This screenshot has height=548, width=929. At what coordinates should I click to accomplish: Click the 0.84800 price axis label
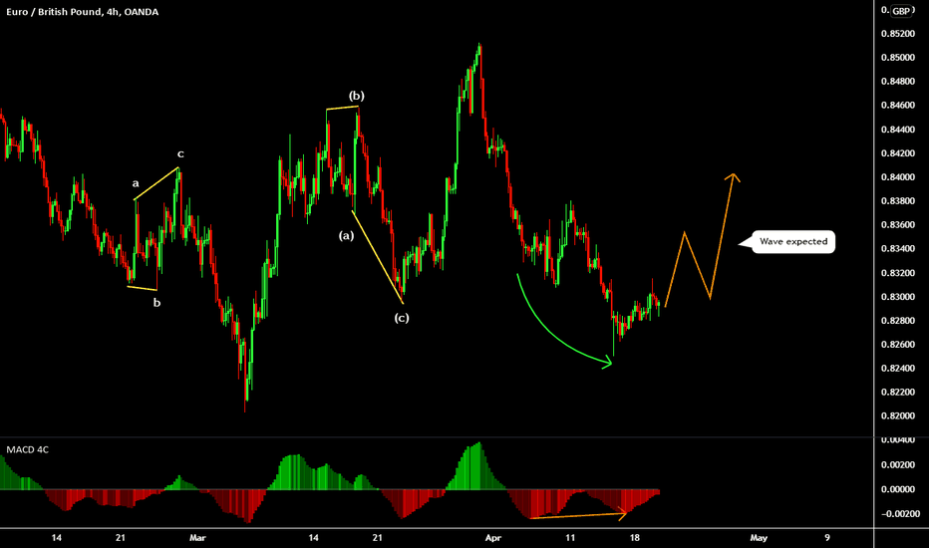[897, 81]
